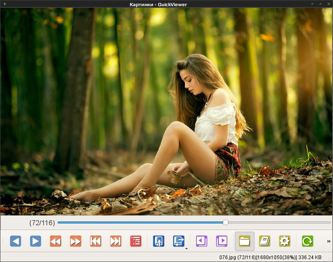The width and height of the screenshot is (333, 262).
Task: Click the page slider track right portion
Action: click(x=279, y=222)
